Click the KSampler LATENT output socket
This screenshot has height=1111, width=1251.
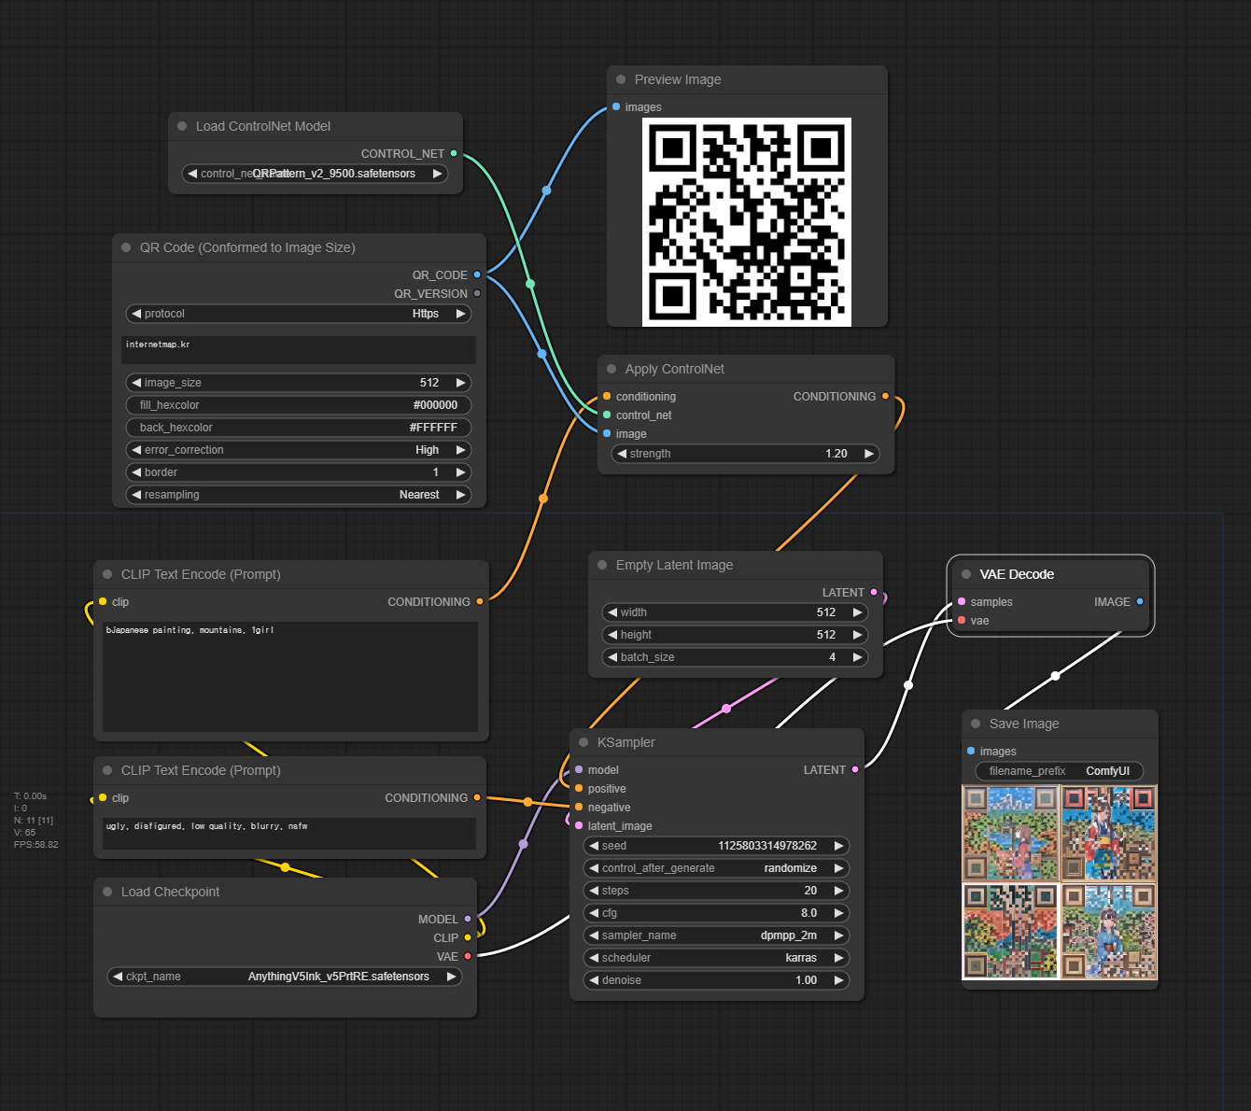click(855, 769)
